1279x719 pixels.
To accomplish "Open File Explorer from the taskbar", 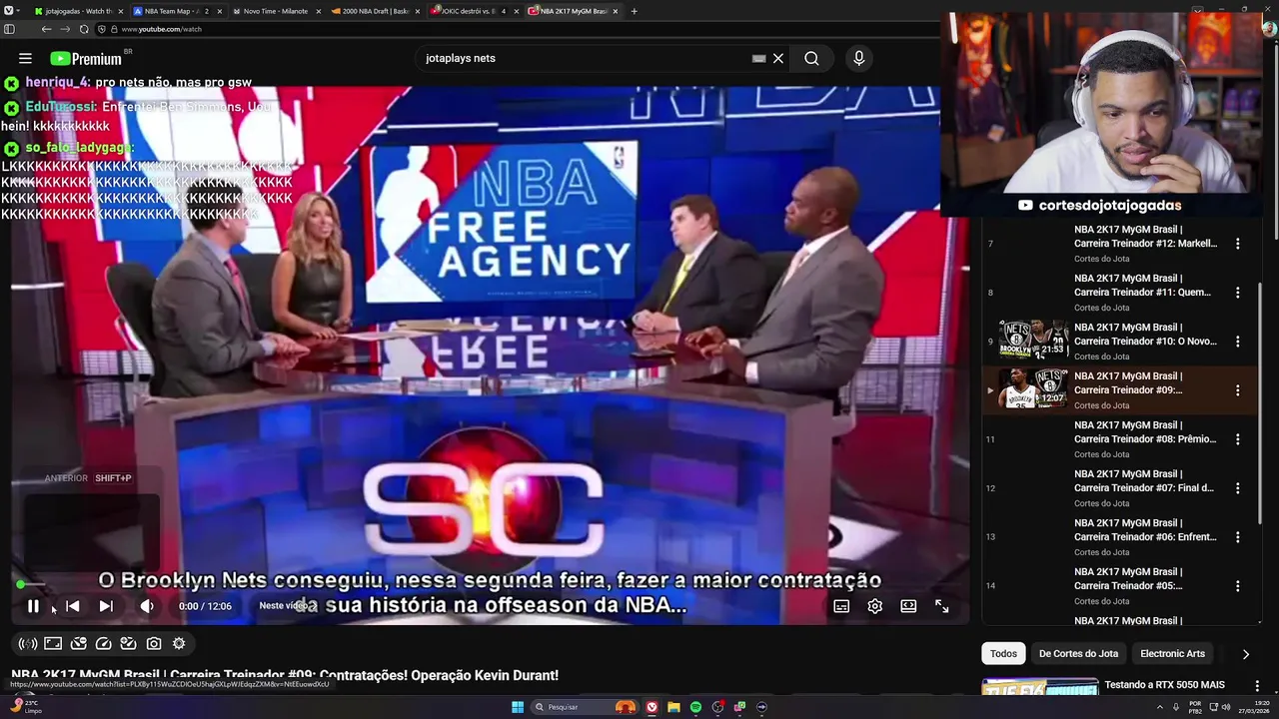I will (673, 707).
